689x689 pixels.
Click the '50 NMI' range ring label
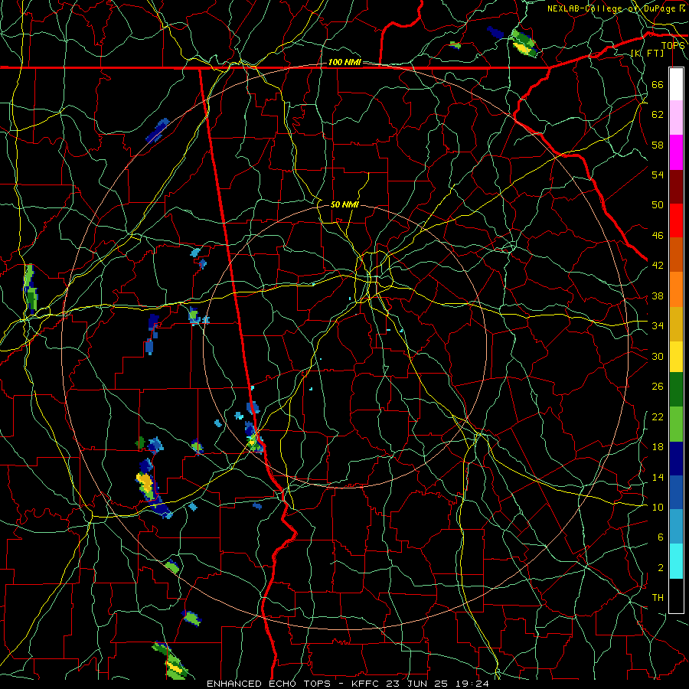pyautogui.click(x=344, y=204)
